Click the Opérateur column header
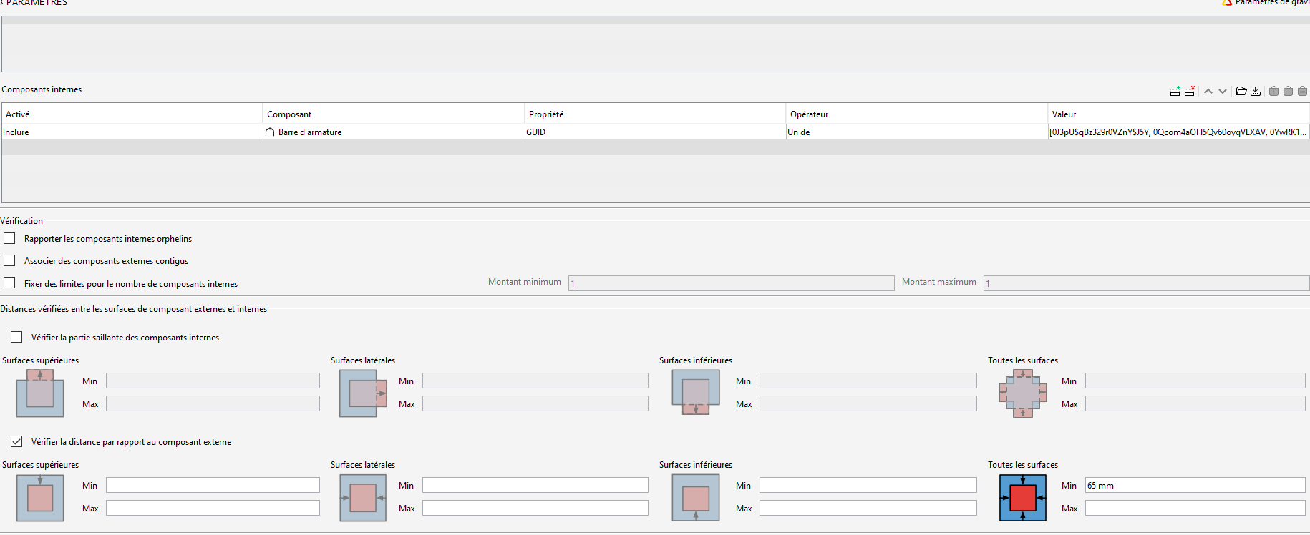The height and width of the screenshot is (535, 1310). coord(916,114)
